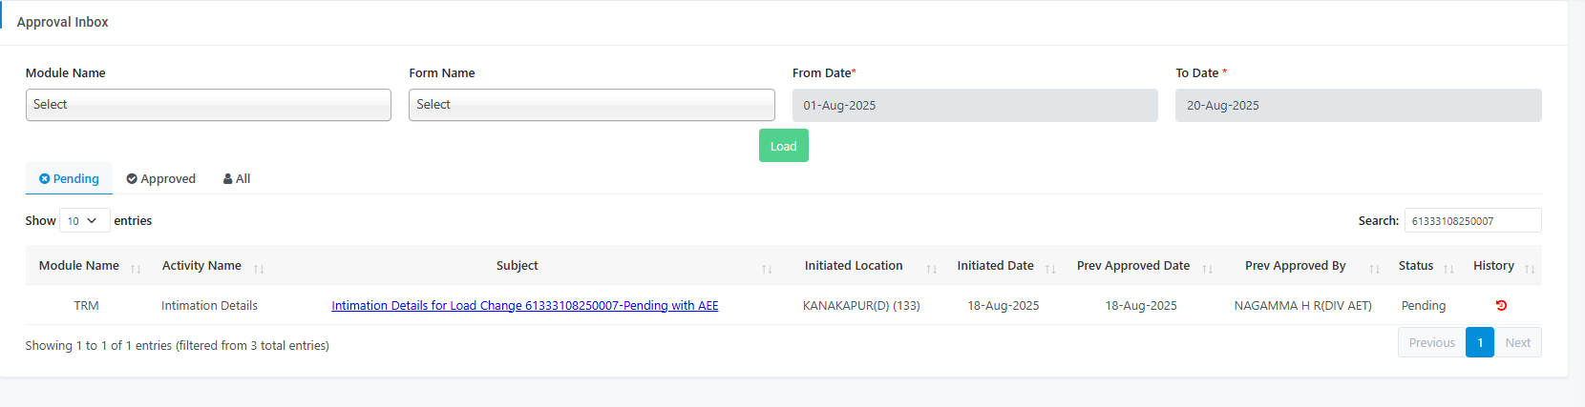This screenshot has height=407, width=1585.
Task: Click the From Date field
Action: pyautogui.click(x=974, y=106)
